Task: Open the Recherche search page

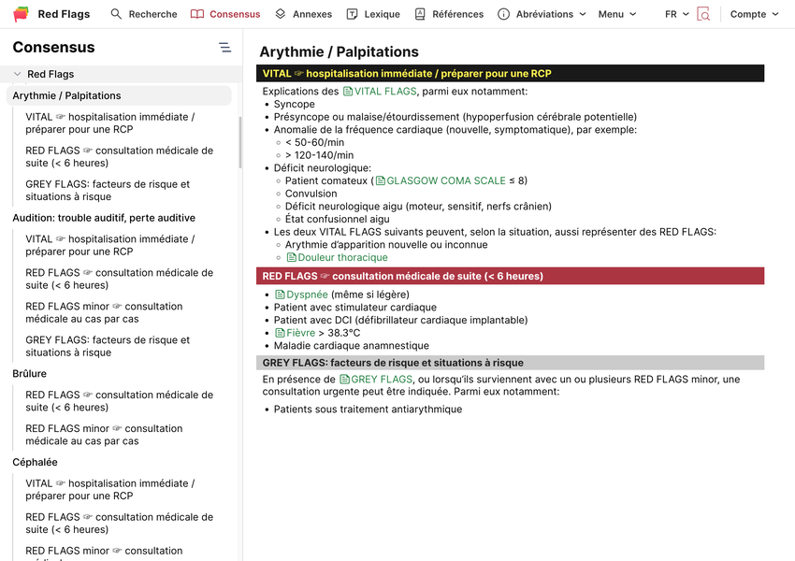Action: point(143,14)
